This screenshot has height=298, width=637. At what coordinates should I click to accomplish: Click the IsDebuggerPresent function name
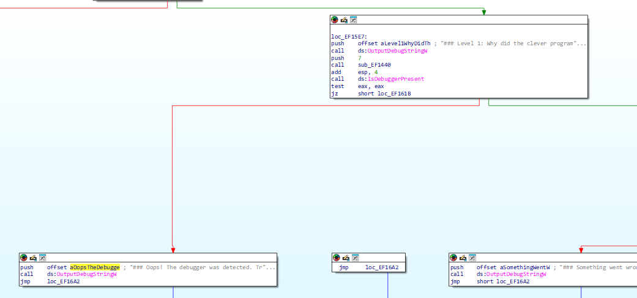(396, 79)
